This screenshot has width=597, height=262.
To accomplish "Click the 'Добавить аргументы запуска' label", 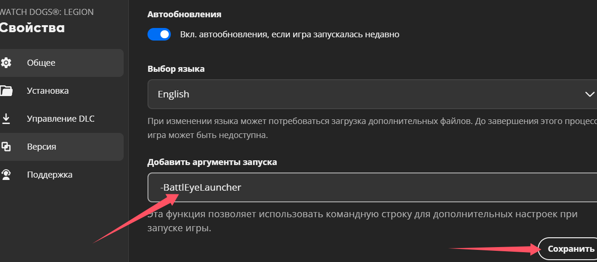I will [x=212, y=162].
